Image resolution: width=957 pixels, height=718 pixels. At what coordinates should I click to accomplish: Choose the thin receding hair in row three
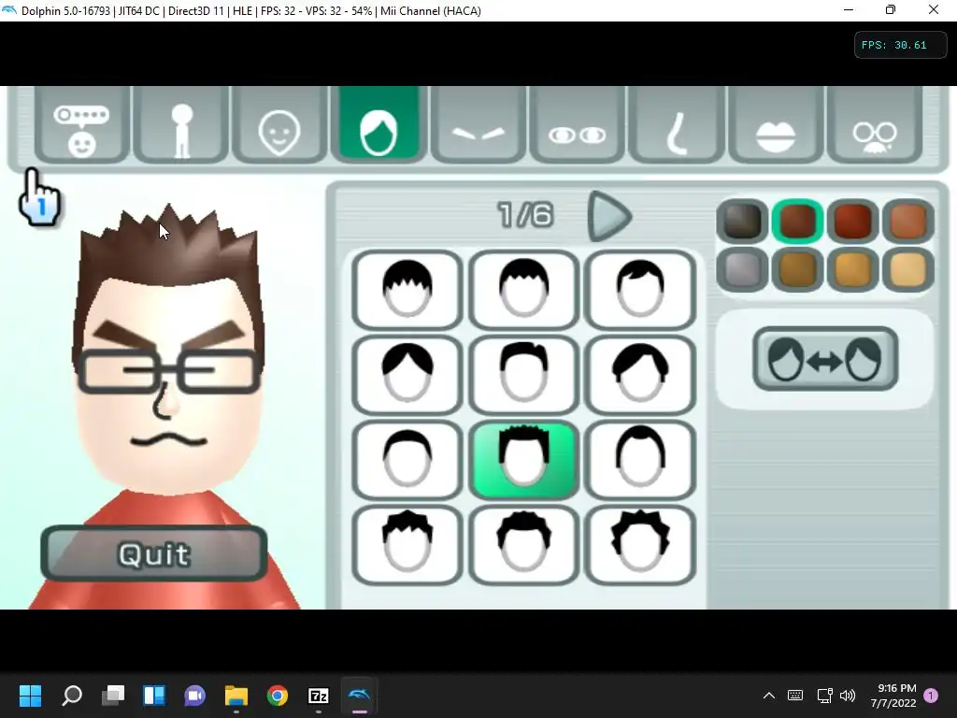tap(407, 460)
